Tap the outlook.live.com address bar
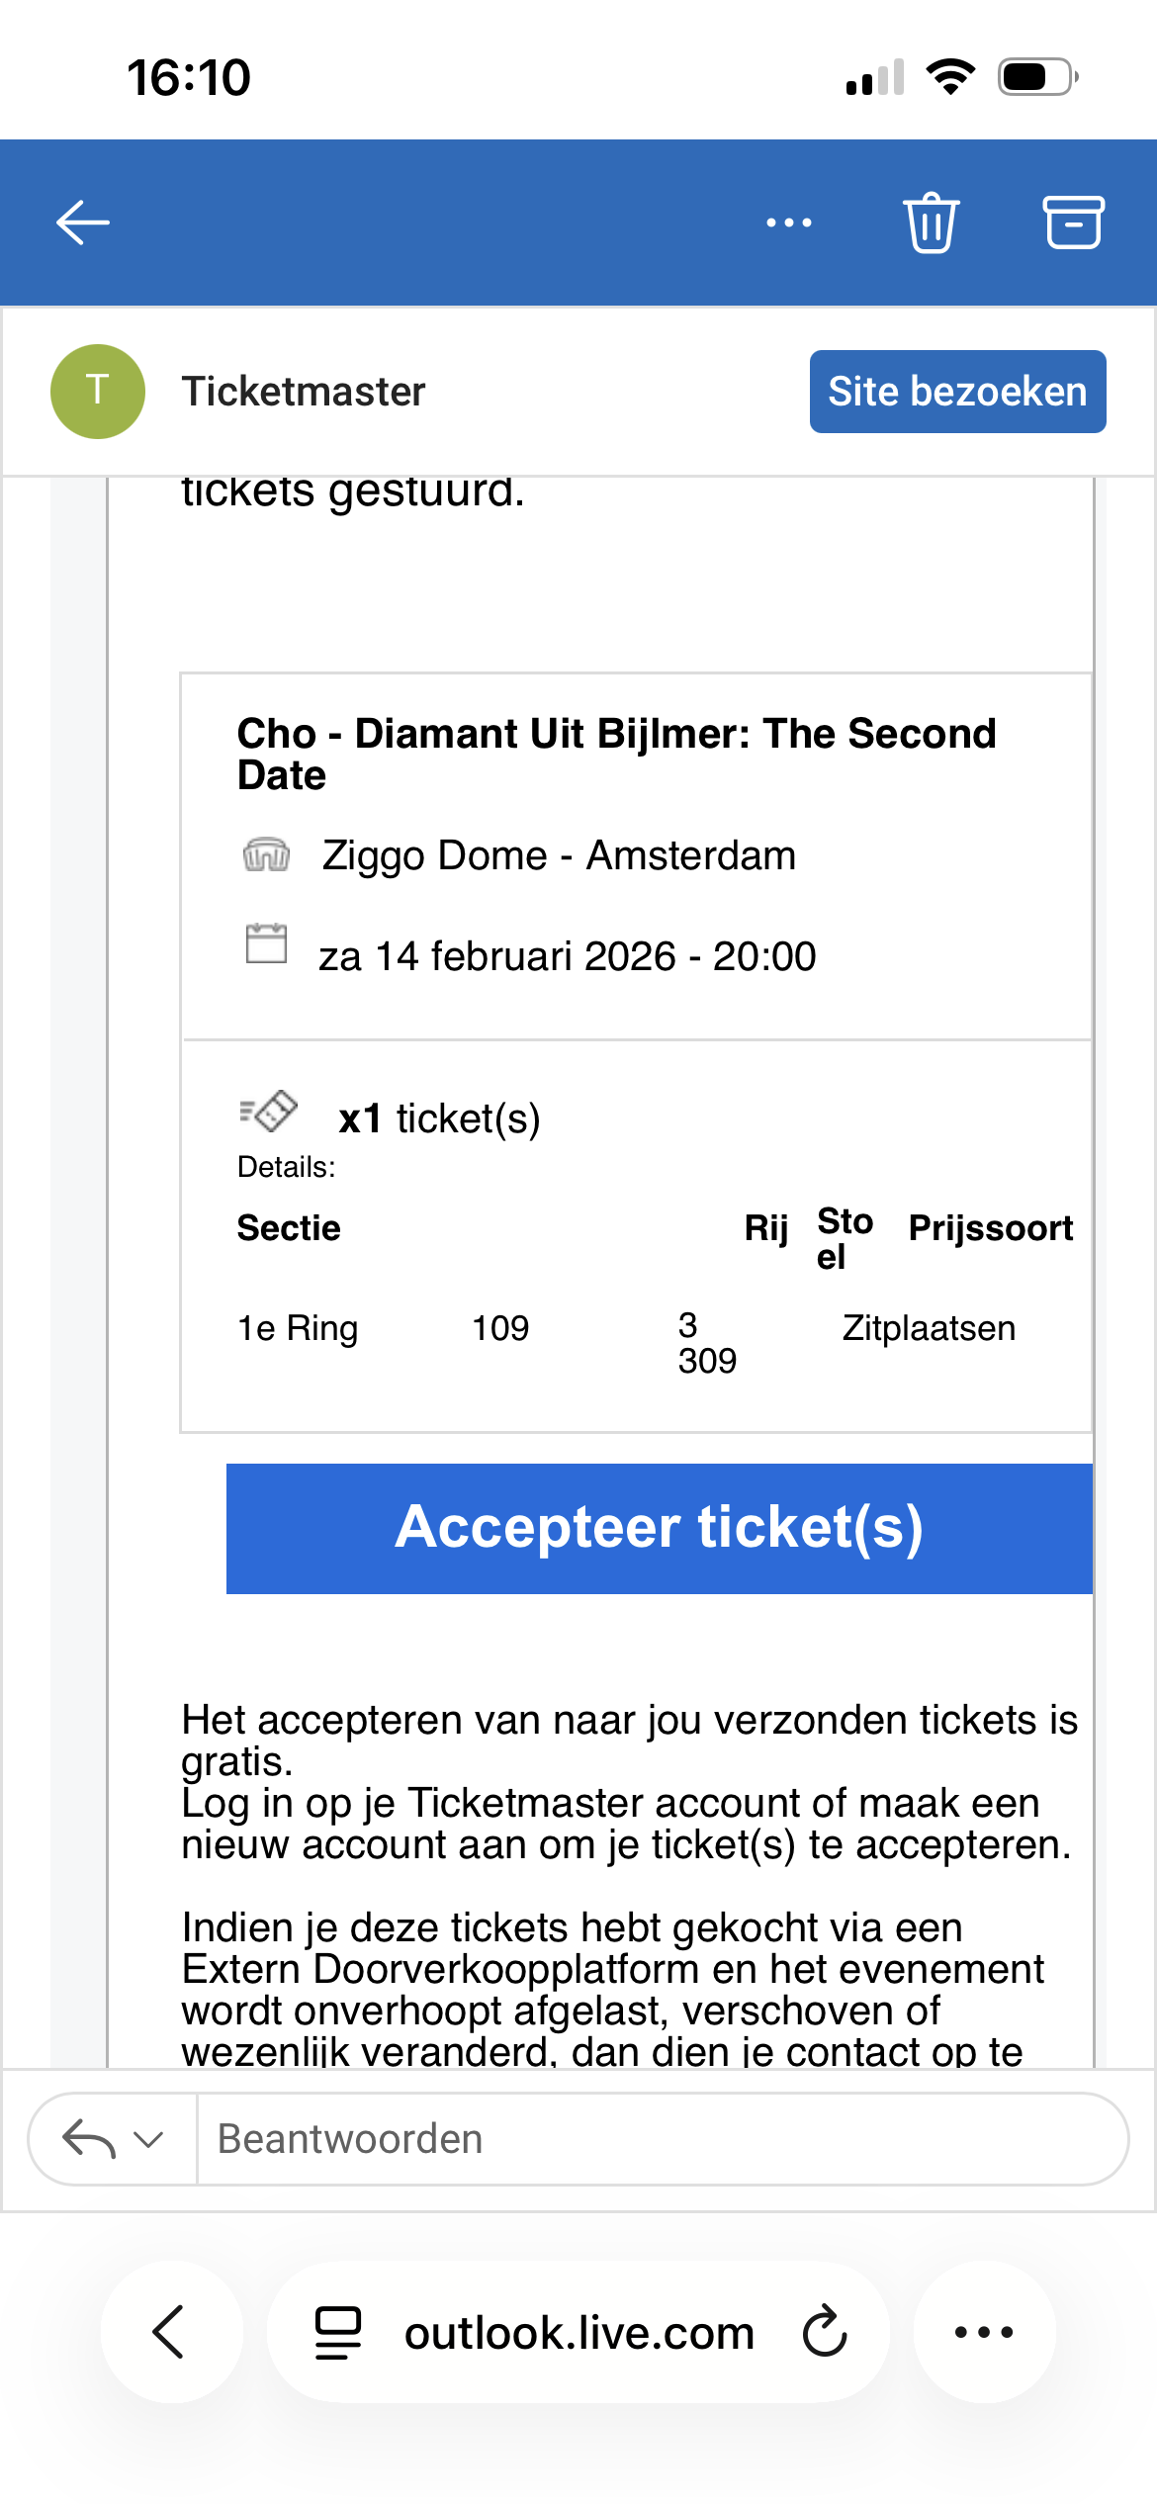The width and height of the screenshot is (1157, 2504). tap(578, 2332)
